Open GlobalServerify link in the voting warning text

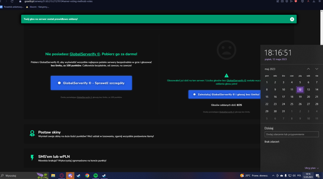(x=236, y=80)
